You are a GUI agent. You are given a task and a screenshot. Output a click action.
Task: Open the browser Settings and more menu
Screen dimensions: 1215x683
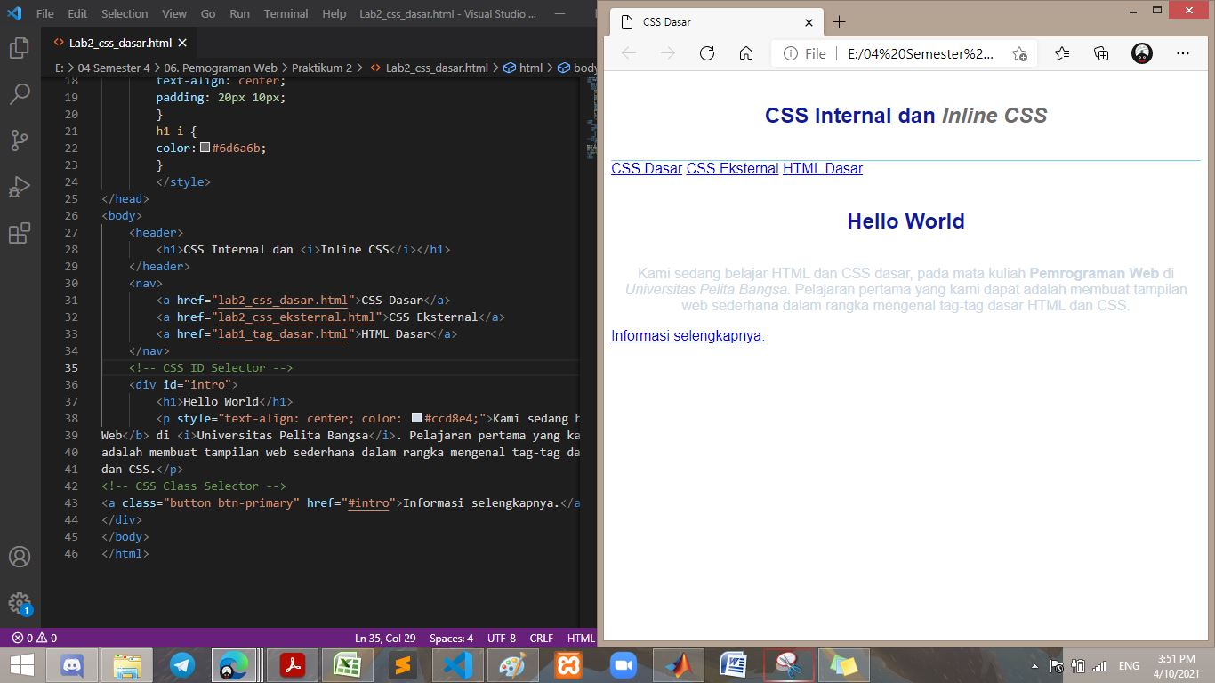(1183, 53)
